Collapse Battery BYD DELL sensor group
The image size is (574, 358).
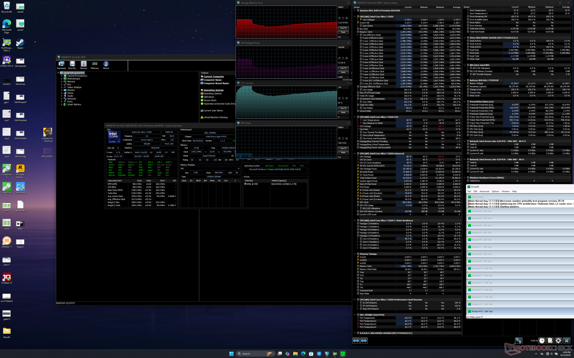tap(465, 80)
